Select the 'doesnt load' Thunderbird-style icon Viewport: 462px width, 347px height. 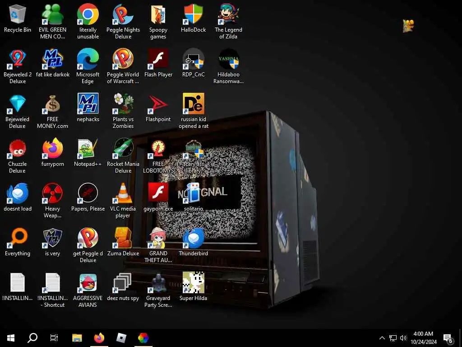pos(18,193)
